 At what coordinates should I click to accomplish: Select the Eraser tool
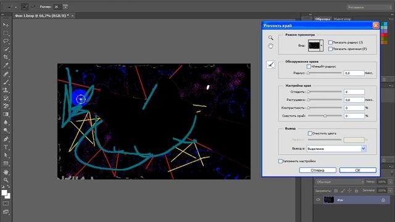6,106
